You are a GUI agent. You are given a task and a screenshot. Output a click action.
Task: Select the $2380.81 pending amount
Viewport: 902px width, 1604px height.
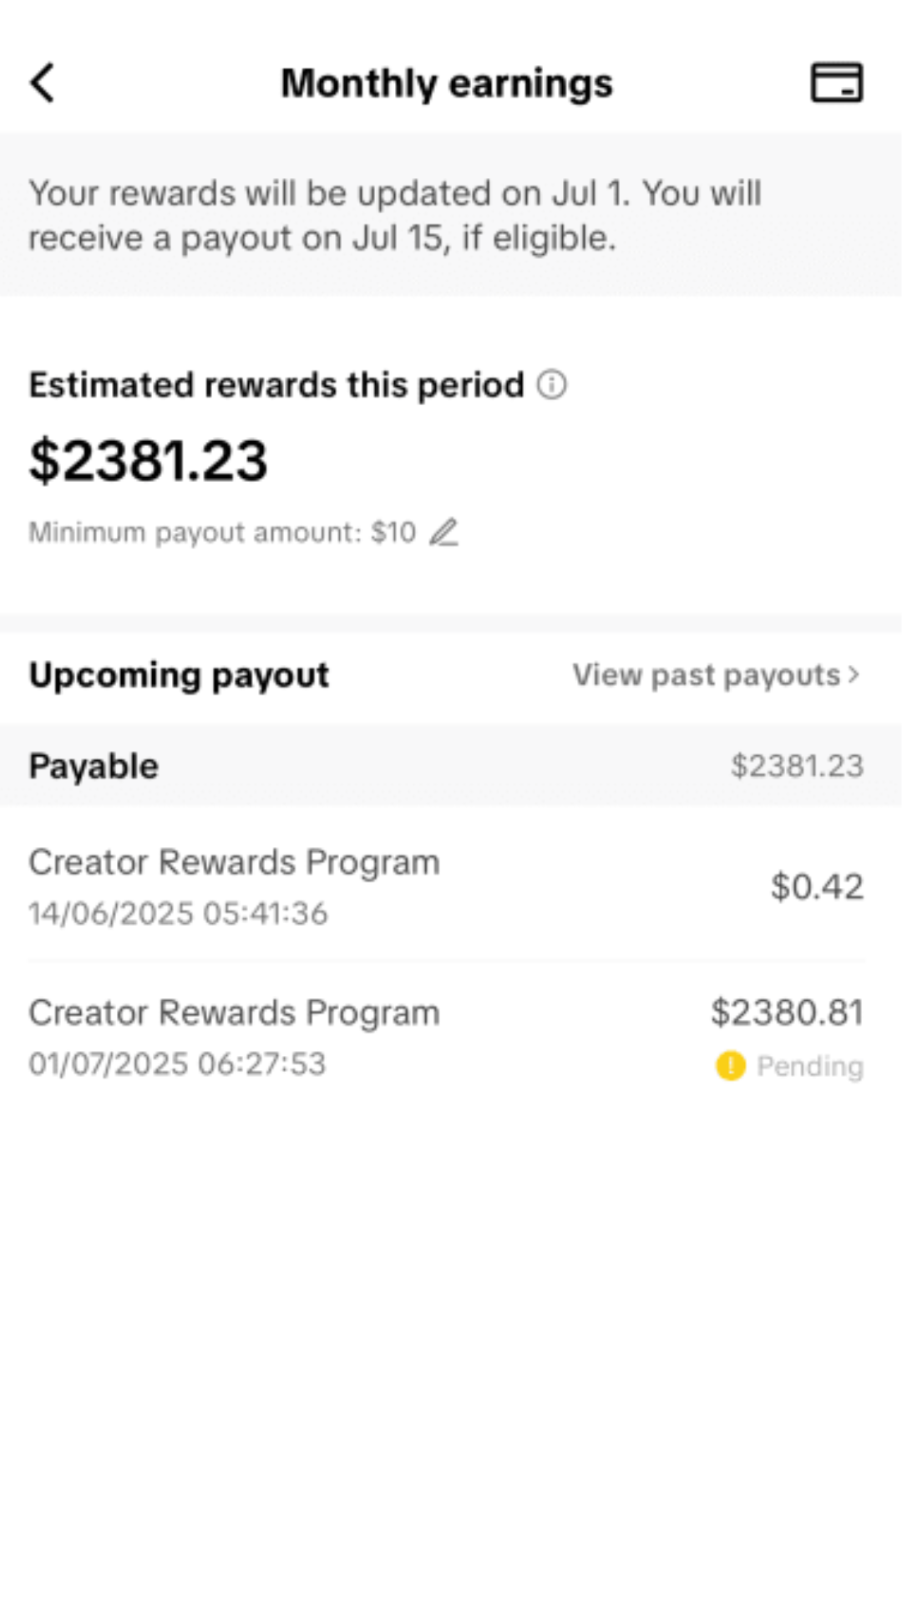click(x=786, y=1013)
